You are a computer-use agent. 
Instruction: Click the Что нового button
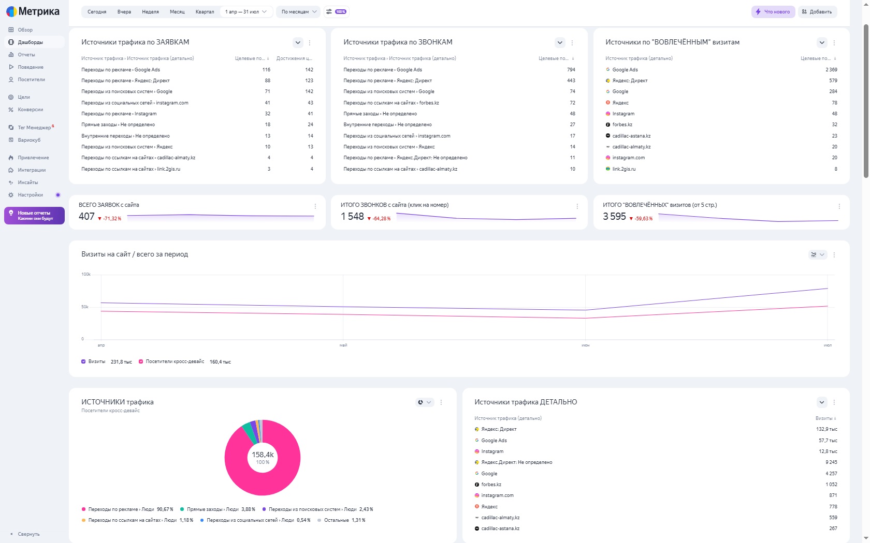point(773,11)
